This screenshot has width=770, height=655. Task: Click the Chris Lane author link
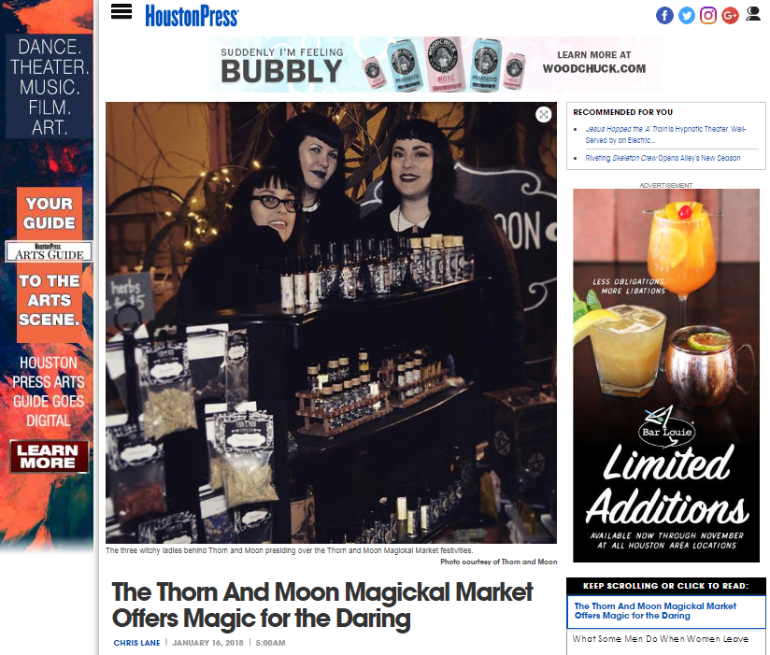136,643
